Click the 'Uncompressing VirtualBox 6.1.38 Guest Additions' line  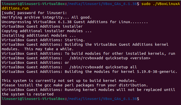pos(75,22)
